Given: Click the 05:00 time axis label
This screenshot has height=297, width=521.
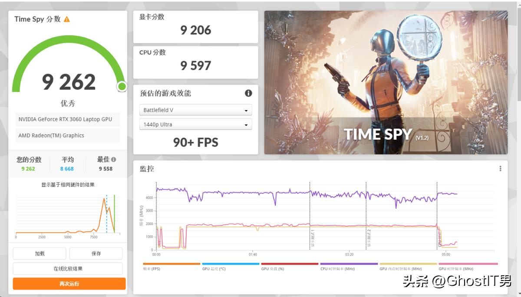Looking at the screenshot, I should [445, 255].
